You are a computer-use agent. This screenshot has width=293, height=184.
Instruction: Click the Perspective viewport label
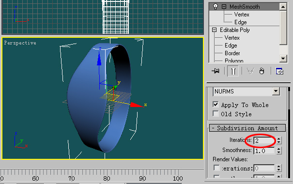pyautogui.click(x=20, y=43)
